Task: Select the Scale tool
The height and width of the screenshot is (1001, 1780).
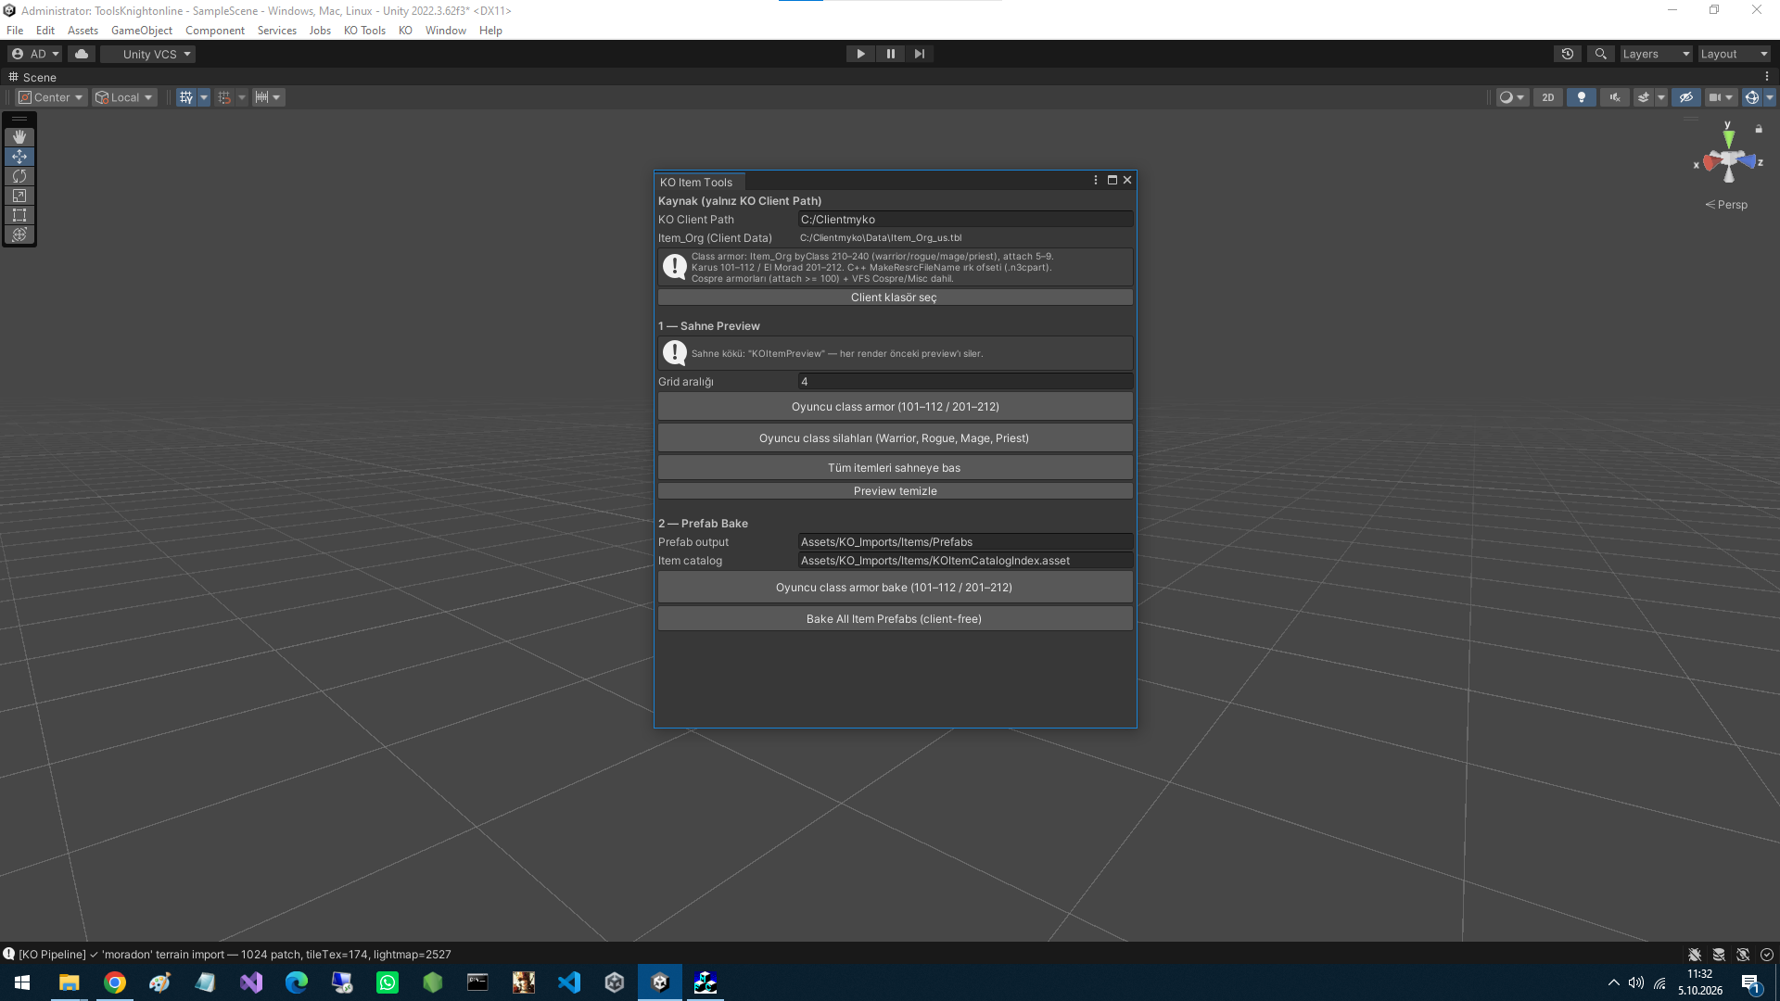Action: click(19, 196)
